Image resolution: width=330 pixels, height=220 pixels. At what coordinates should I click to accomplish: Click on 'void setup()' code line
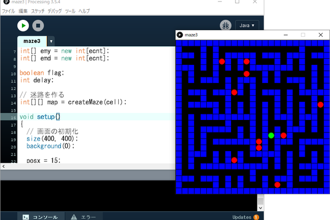click(40, 117)
